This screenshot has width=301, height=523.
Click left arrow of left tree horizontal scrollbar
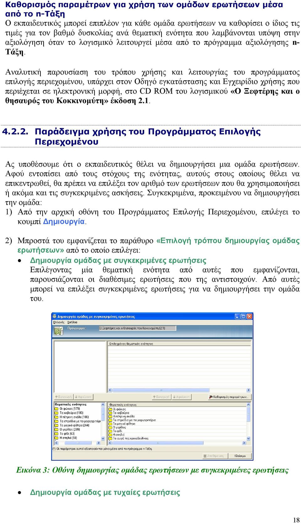pos(56,443)
